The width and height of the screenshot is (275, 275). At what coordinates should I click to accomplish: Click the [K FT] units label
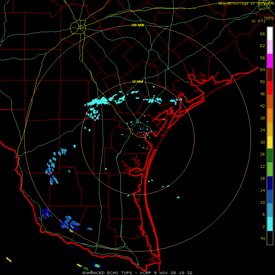tap(258, 21)
